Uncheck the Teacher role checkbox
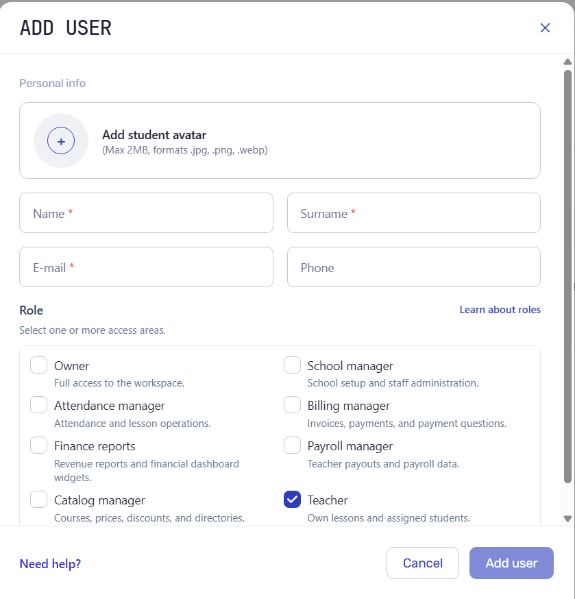This screenshot has height=599, width=575. click(292, 500)
